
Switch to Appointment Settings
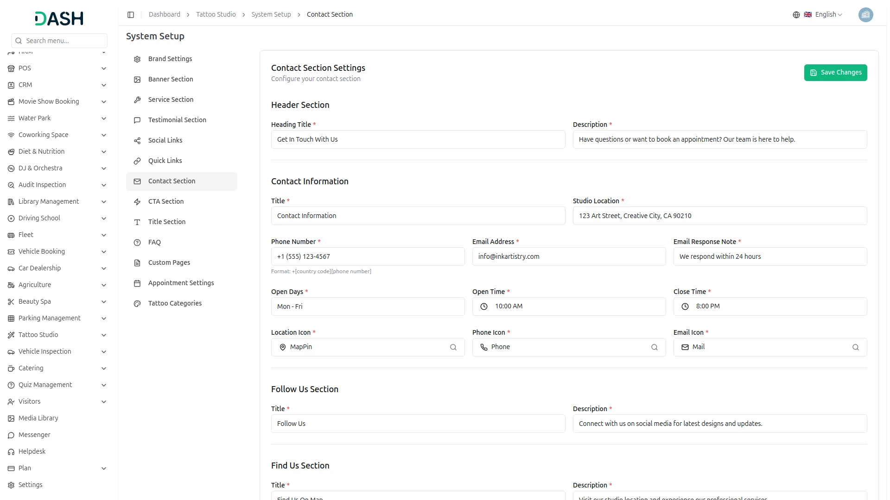pyautogui.click(x=181, y=283)
